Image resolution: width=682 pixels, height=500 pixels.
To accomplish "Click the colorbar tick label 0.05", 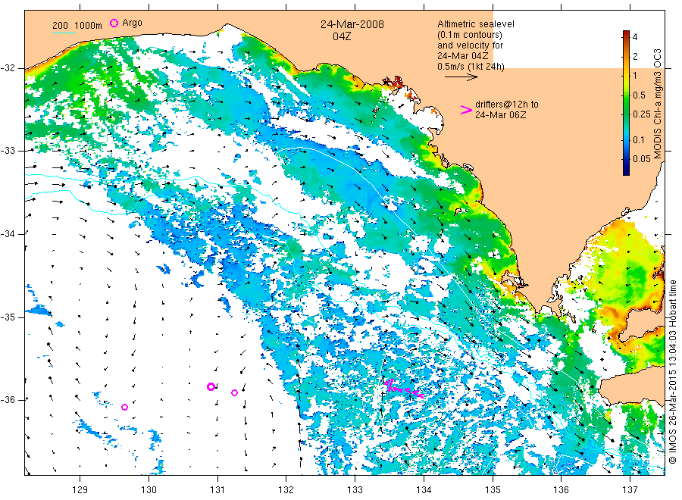I will (642, 158).
